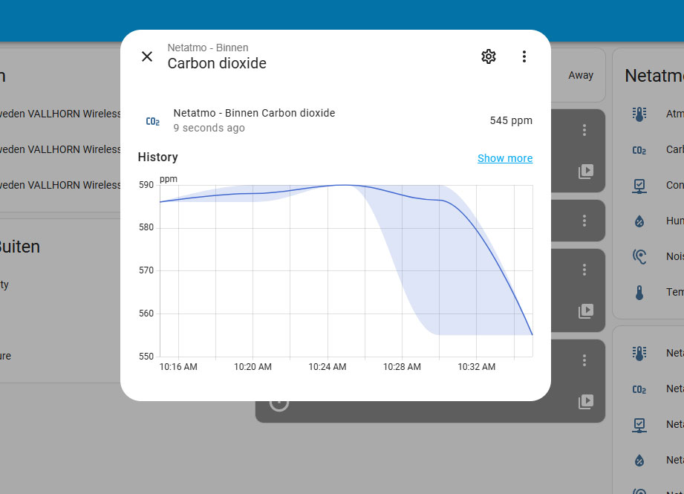Click the History heading
Image resolution: width=684 pixels, height=494 pixels.
point(158,157)
